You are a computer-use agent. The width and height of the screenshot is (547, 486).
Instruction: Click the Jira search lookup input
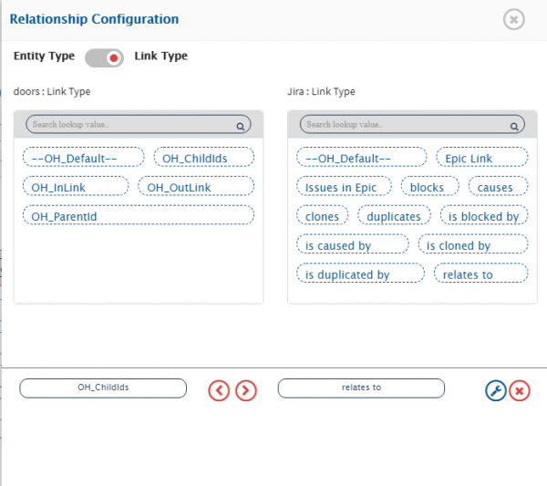point(401,125)
